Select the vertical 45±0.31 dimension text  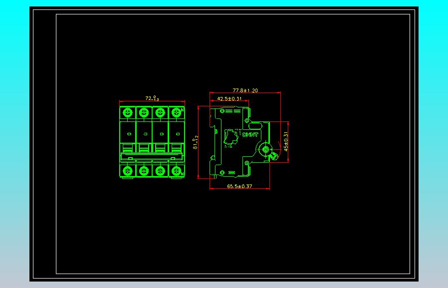click(x=286, y=141)
